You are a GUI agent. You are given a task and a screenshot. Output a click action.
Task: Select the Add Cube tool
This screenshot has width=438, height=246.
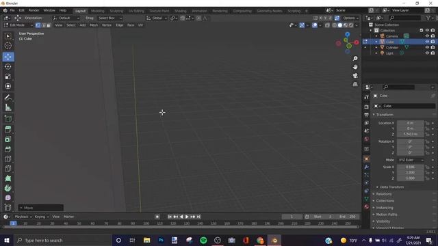8,118
